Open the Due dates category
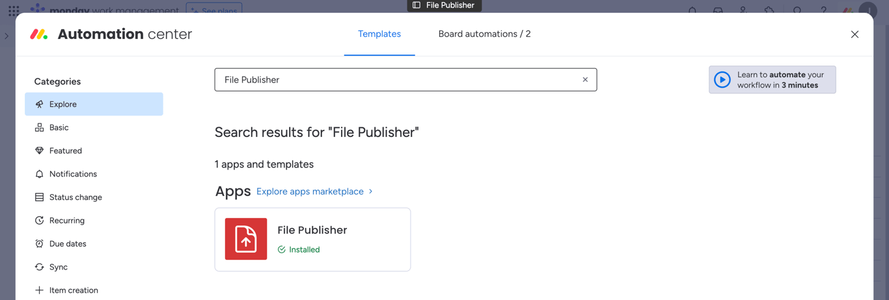889x300 pixels. point(68,244)
